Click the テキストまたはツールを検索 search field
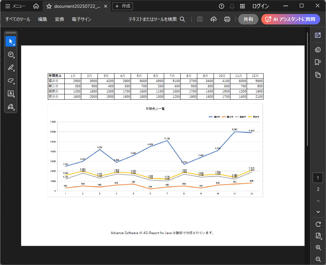 [153, 19]
